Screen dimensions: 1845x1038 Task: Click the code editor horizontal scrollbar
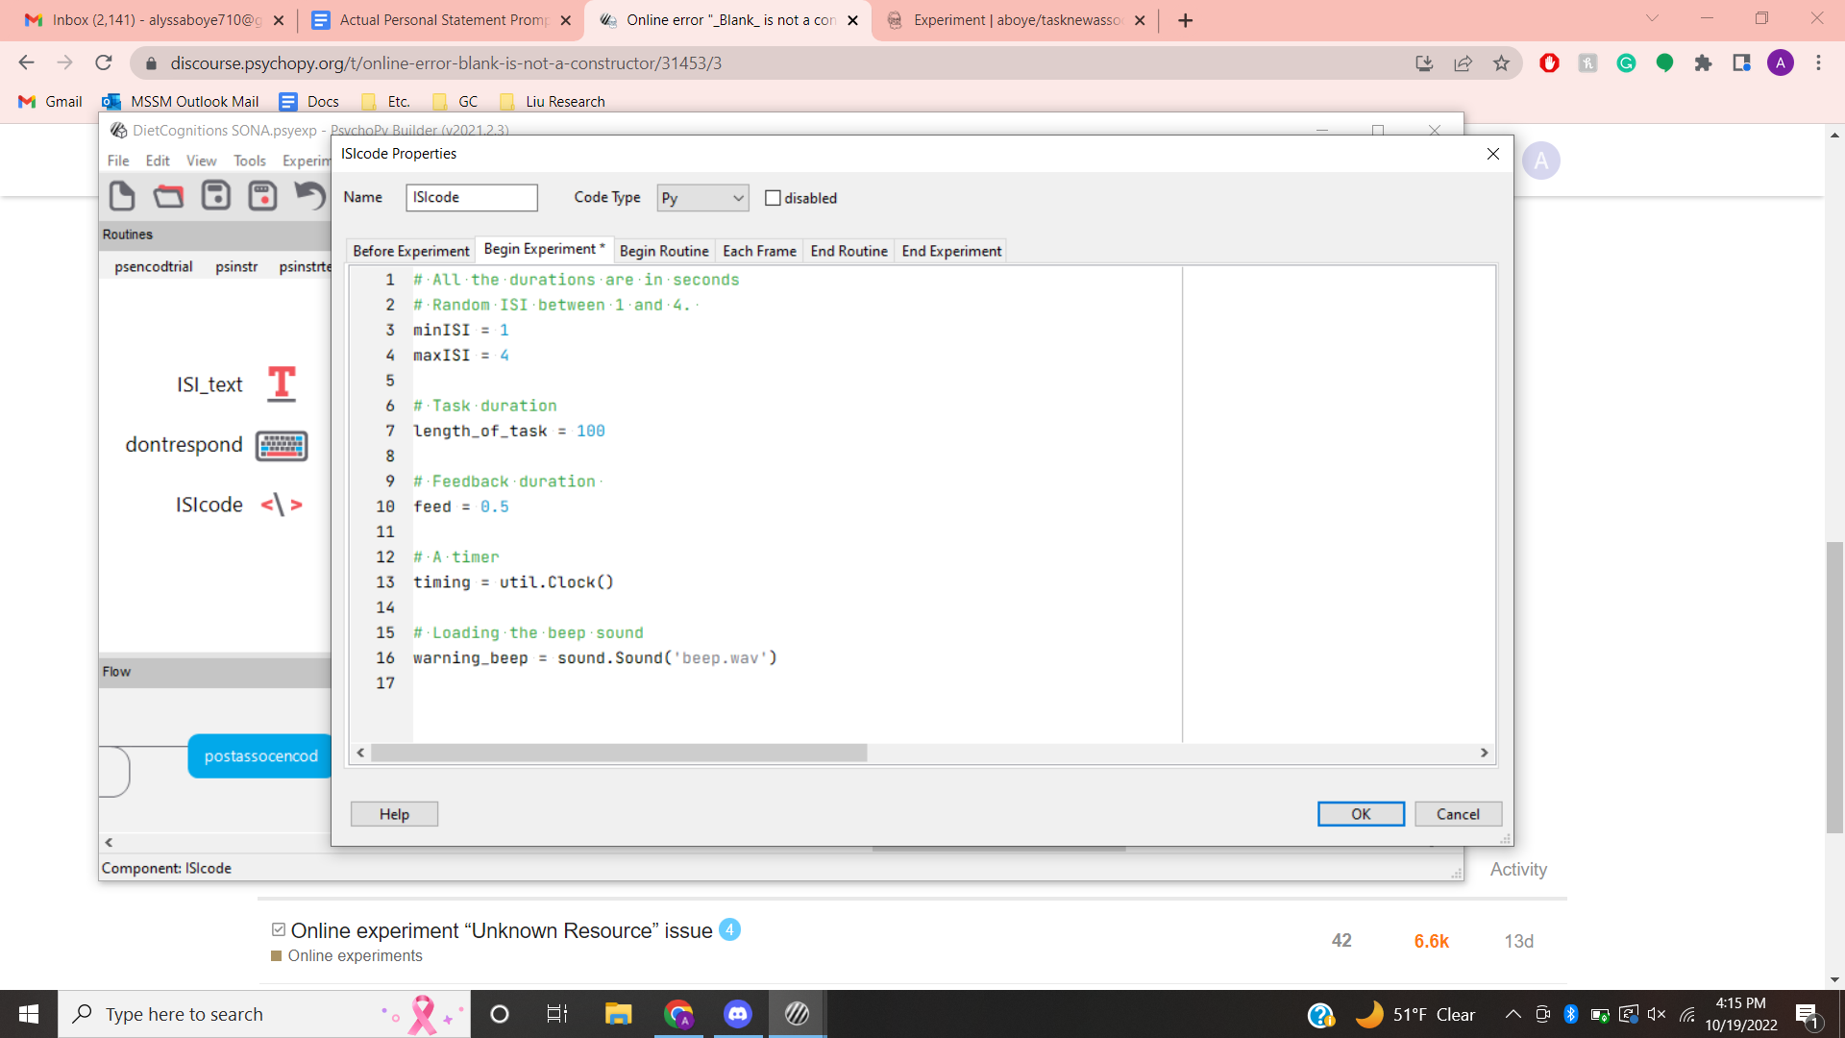[619, 753]
